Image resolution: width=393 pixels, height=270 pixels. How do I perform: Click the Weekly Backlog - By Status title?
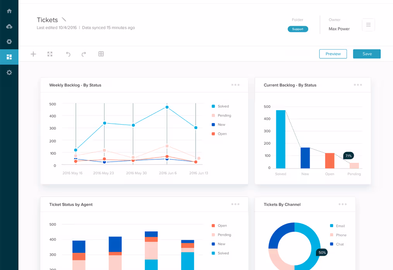click(x=75, y=85)
